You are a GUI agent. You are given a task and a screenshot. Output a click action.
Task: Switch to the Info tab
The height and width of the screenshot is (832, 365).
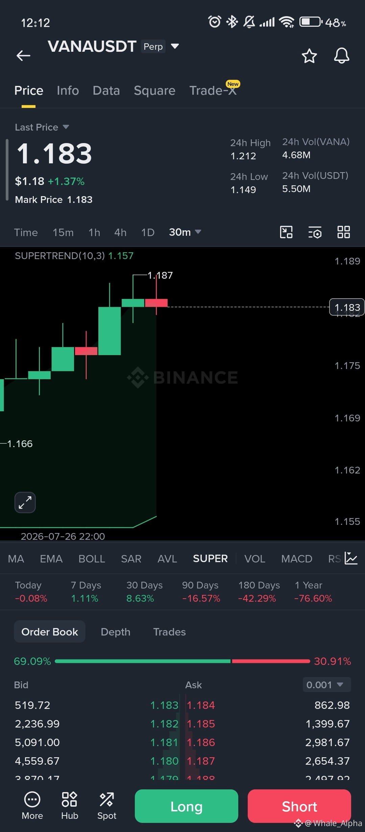tap(68, 91)
